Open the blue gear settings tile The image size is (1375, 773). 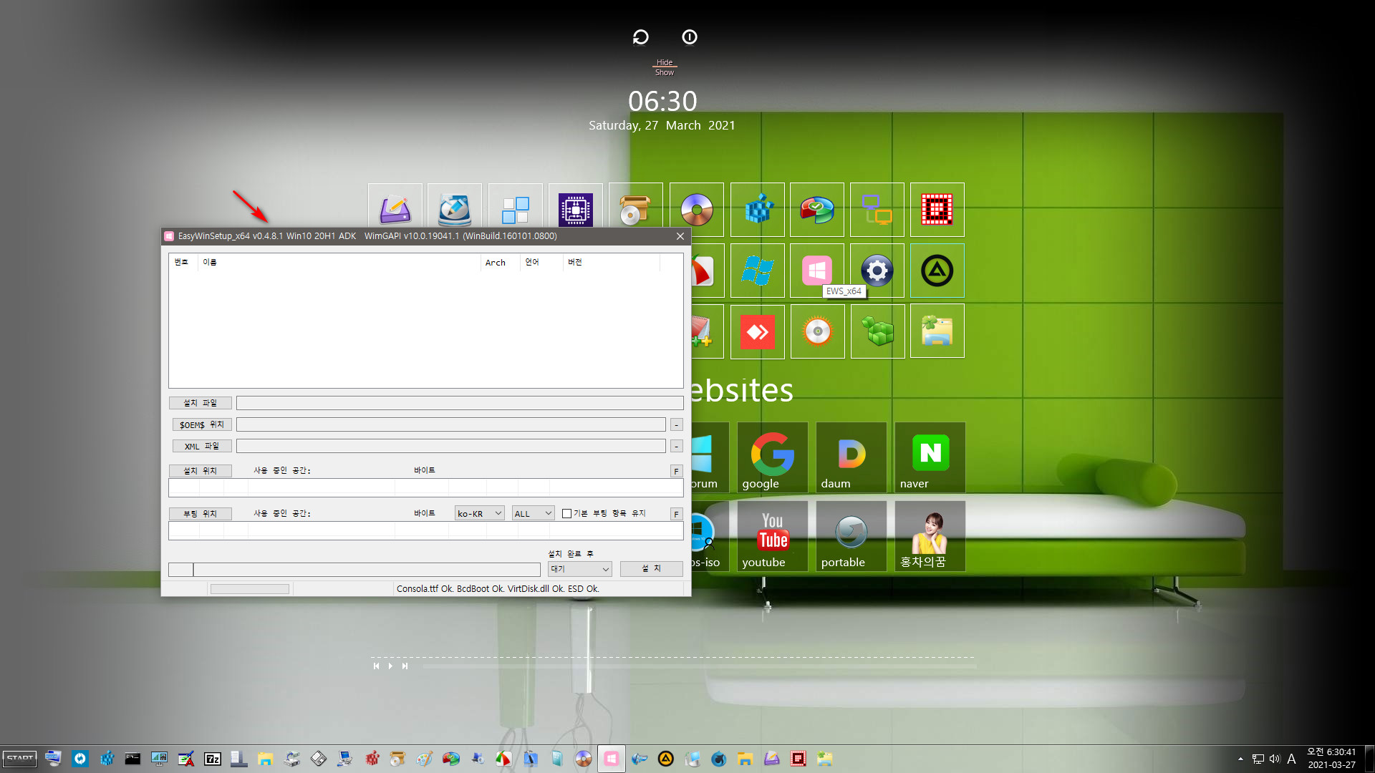877,271
